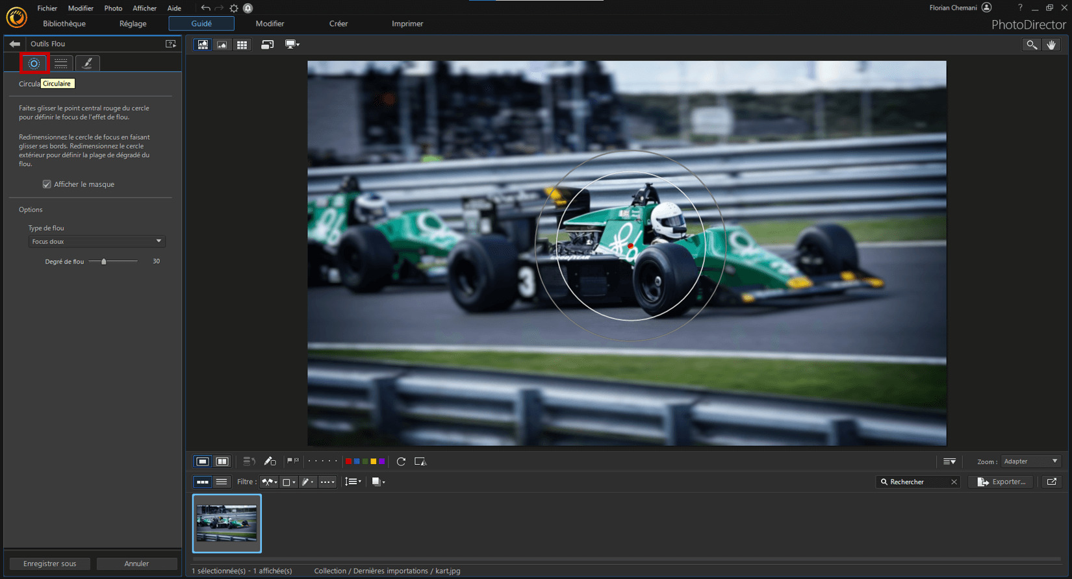
Task: Open the Modifier menu in menu bar
Action: [81, 8]
